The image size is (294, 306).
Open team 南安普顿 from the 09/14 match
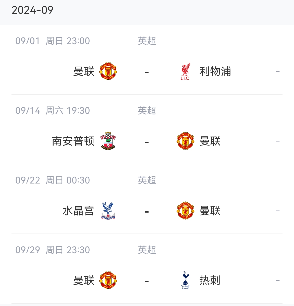pos(73,141)
